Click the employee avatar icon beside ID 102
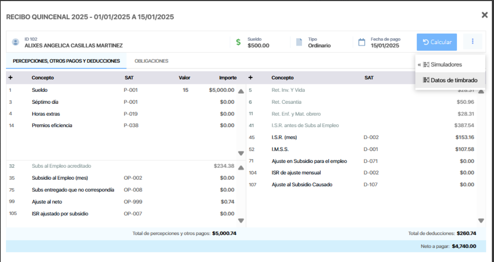Viewport: 494px width, 262px height. (15, 42)
